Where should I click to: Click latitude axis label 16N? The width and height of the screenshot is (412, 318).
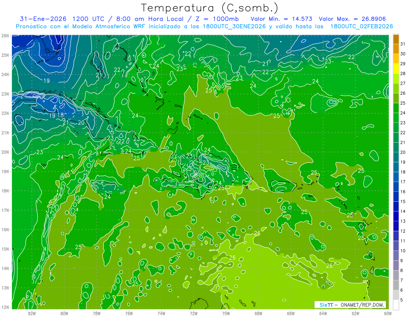click(x=5, y=229)
